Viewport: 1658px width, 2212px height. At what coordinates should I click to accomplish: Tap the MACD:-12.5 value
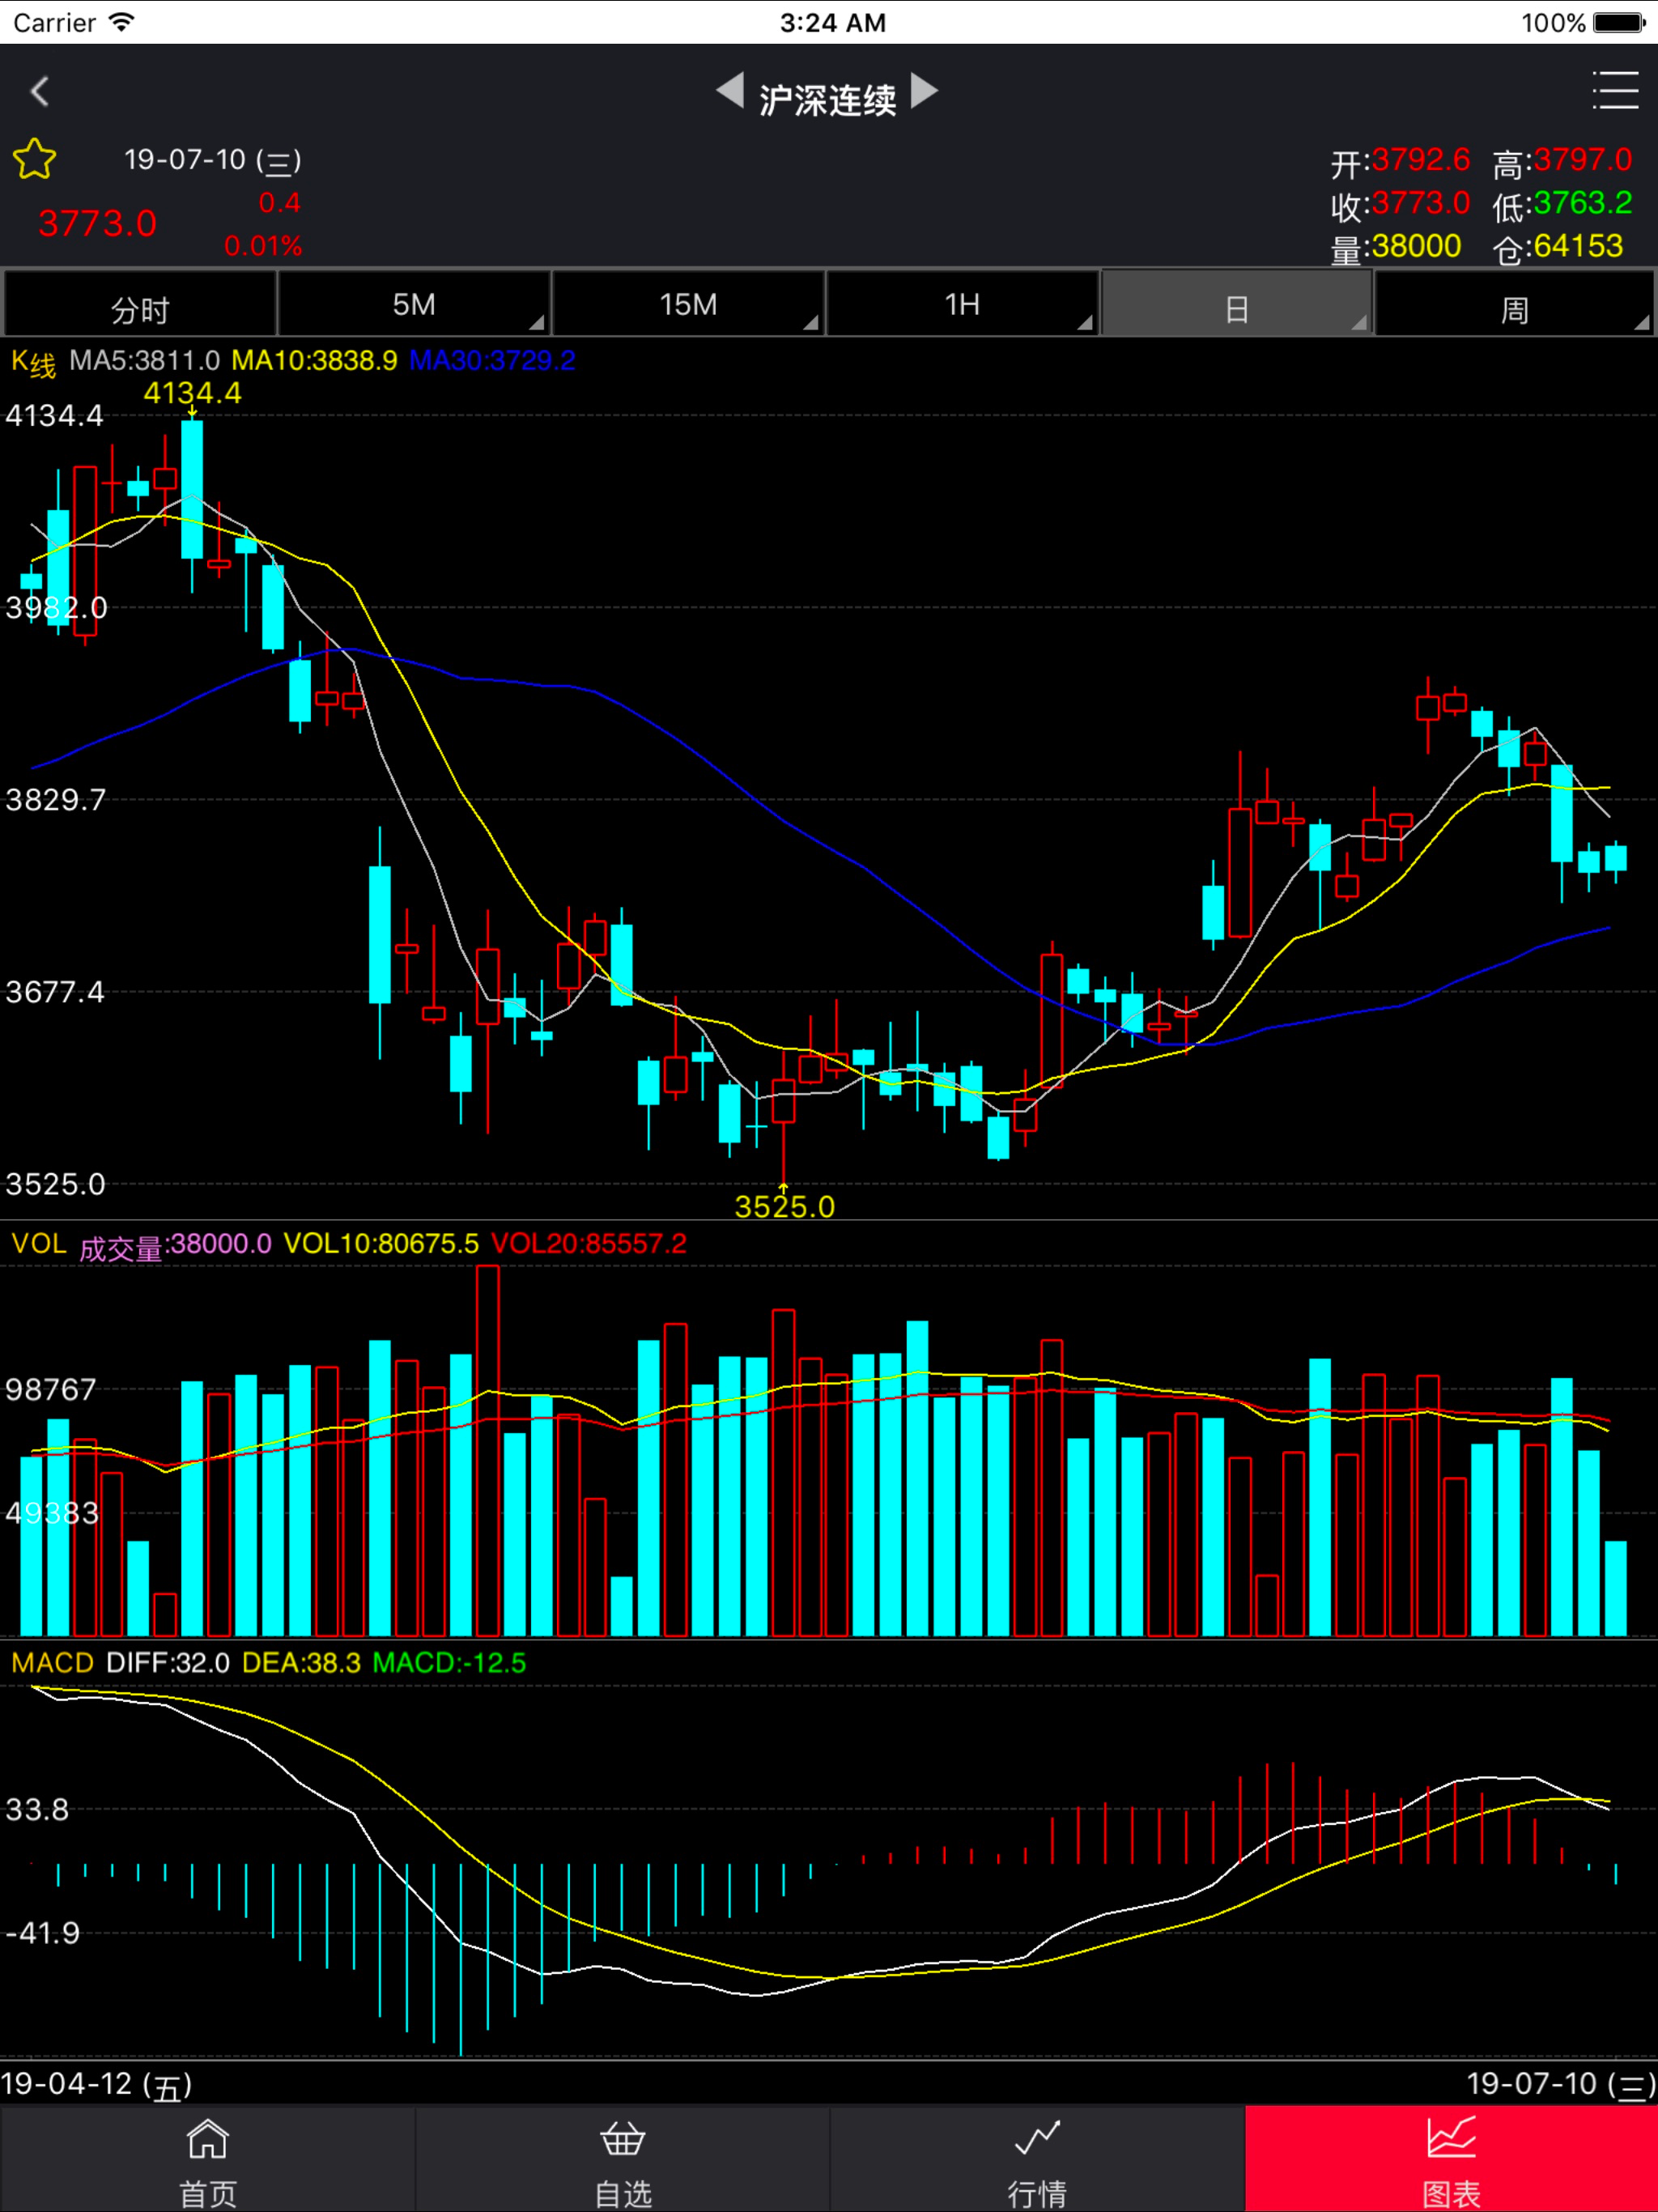[449, 1662]
